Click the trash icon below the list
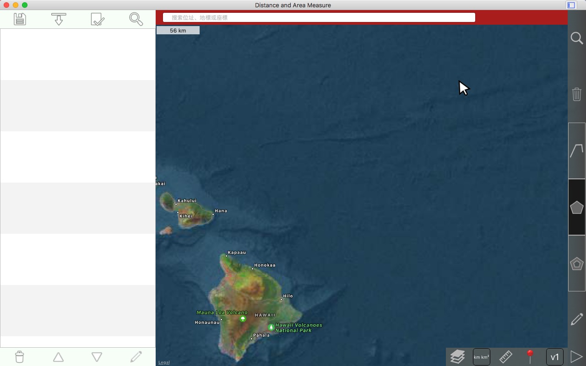The height and width of the screenshot is (366, 586). [20, 357]
